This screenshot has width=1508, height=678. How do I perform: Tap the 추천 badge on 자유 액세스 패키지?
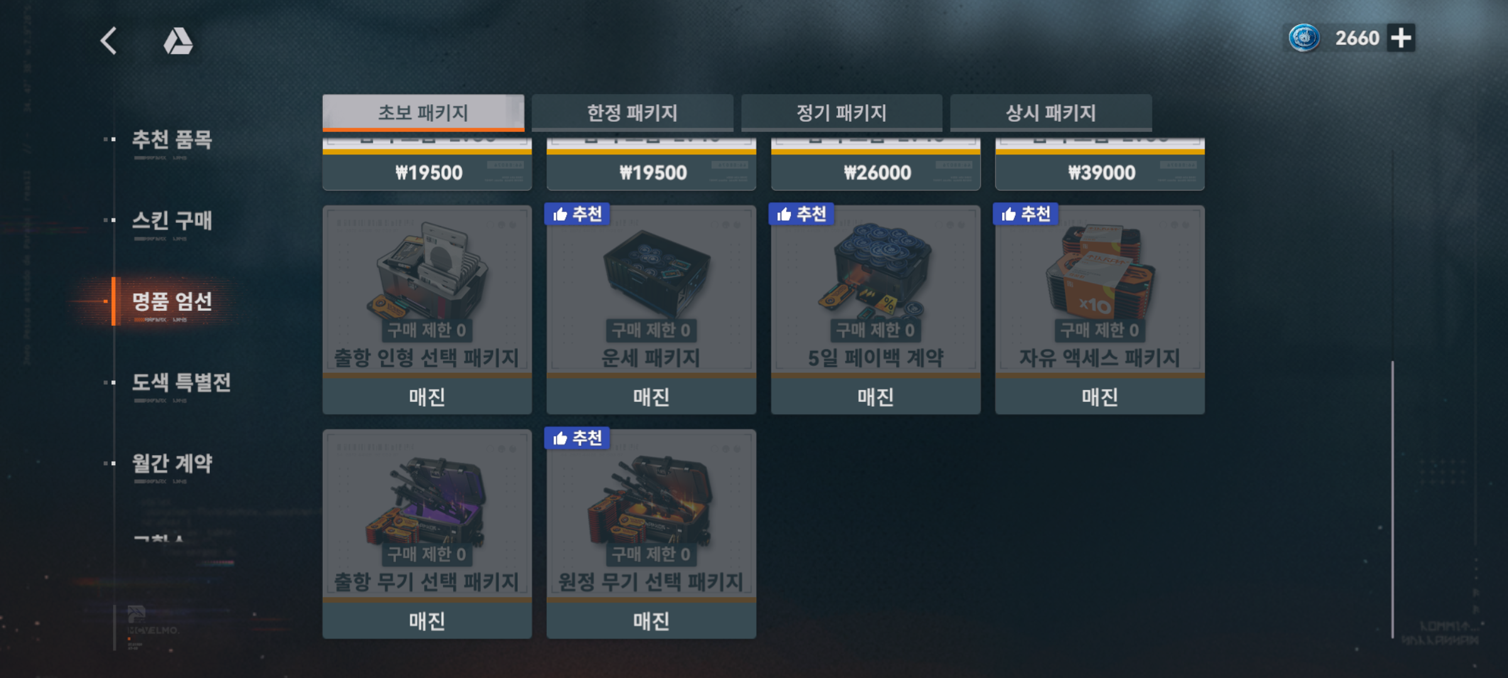(x=1026, y=214)
